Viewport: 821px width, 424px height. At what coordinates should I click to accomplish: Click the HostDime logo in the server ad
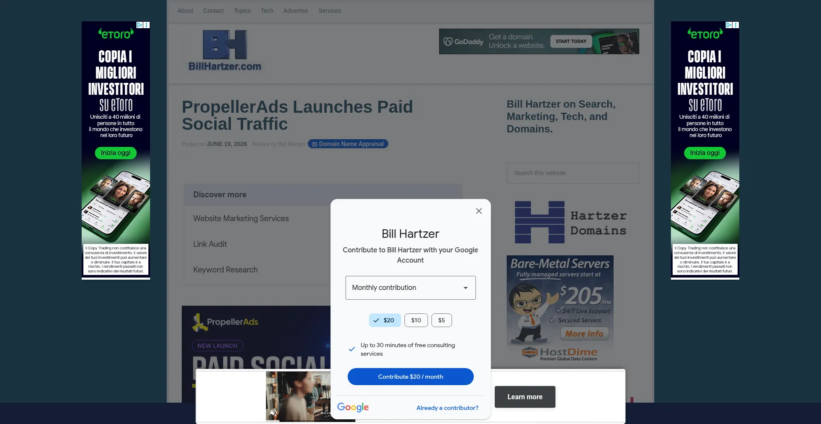pyautogui.click(x=560, y=353)
